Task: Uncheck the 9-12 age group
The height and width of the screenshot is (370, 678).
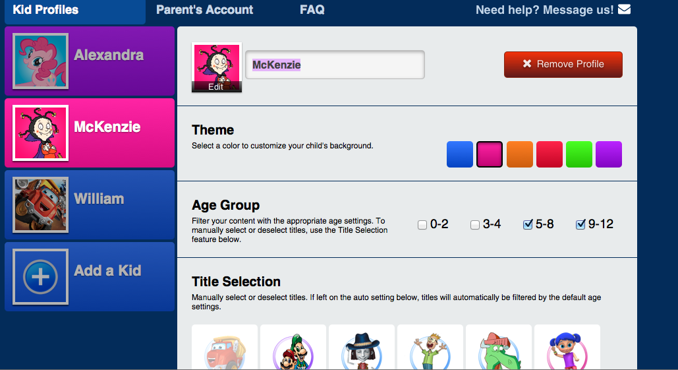Action: 580,224
